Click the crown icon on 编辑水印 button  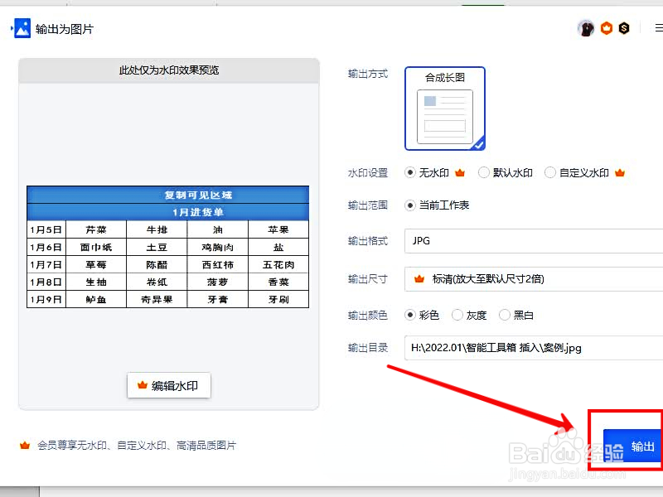143,384
